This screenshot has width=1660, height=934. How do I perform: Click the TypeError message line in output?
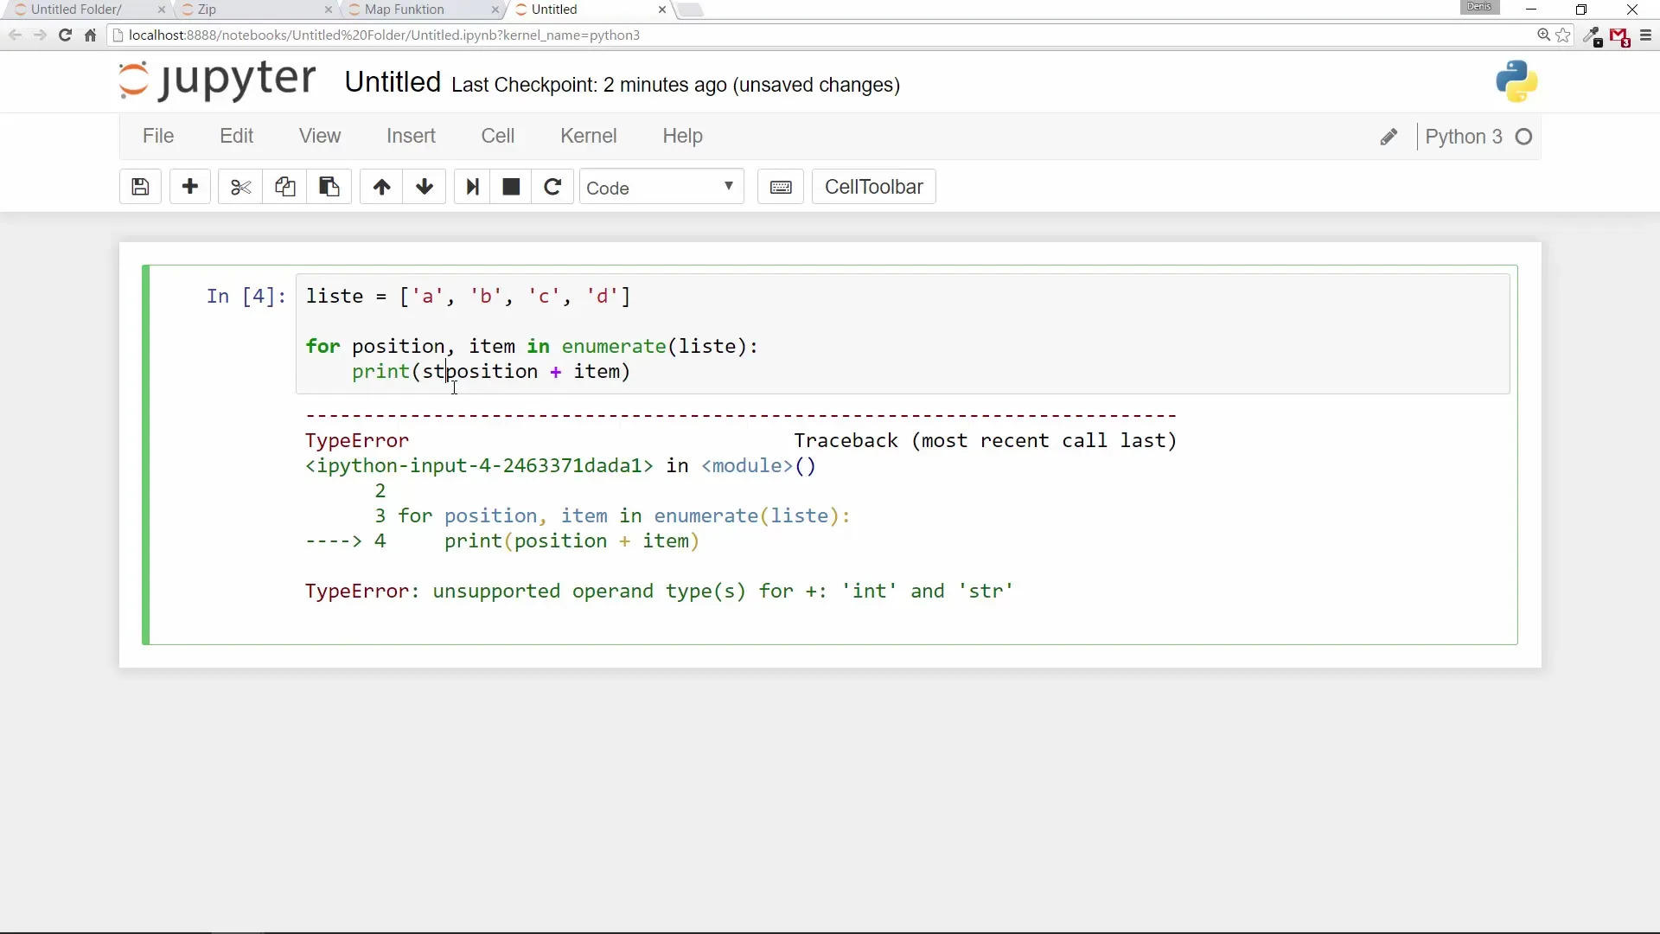(659, 592)
